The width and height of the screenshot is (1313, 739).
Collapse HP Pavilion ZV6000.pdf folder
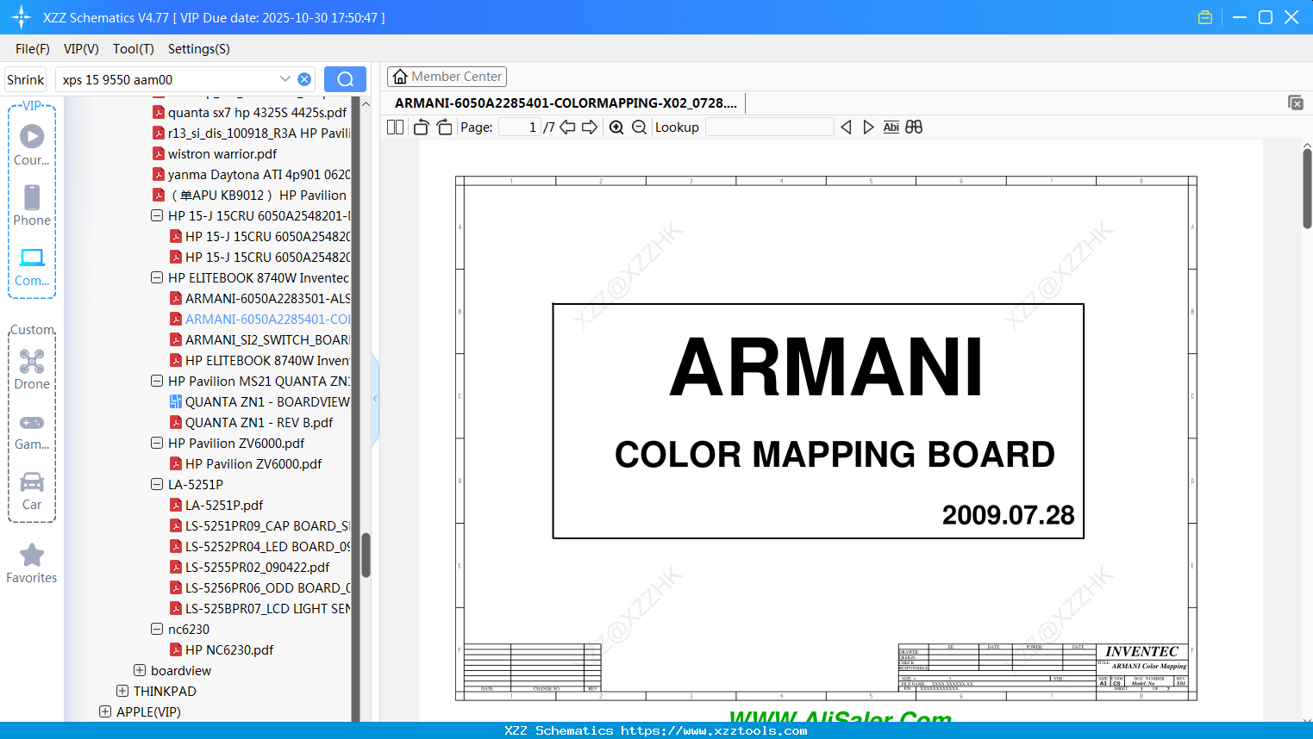tap(157, 444)
